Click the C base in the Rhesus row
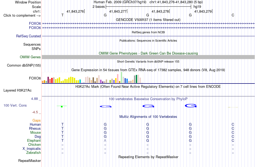Viewport: 255px width, 167px height. tap(233, 128)
